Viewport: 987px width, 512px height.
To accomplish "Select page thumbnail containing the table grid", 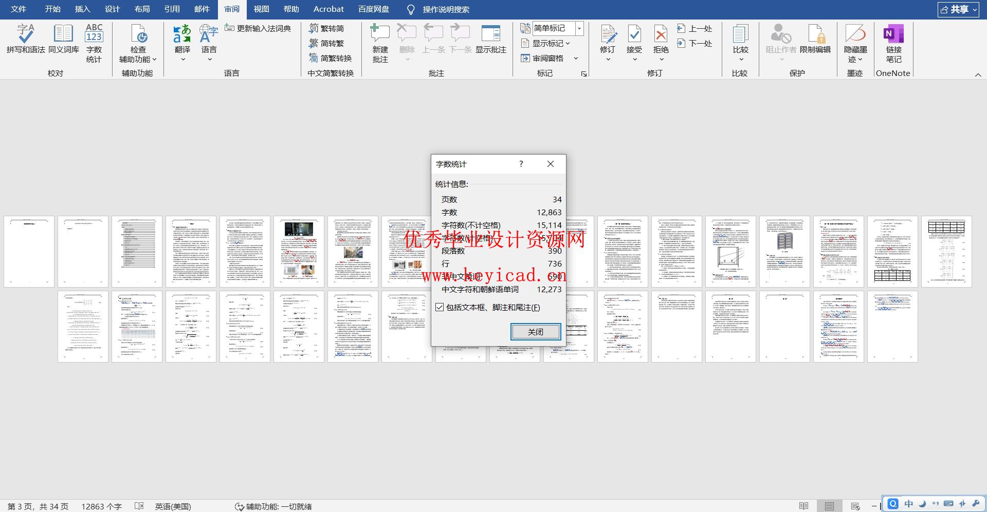I will pyautogui.click(x=946, y=252).
